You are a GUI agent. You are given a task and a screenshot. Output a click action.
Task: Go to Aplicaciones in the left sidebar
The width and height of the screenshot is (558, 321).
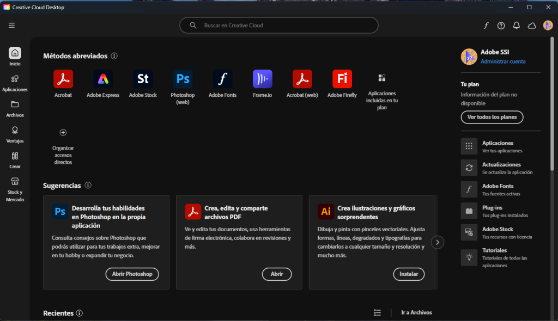click(15, 83)
